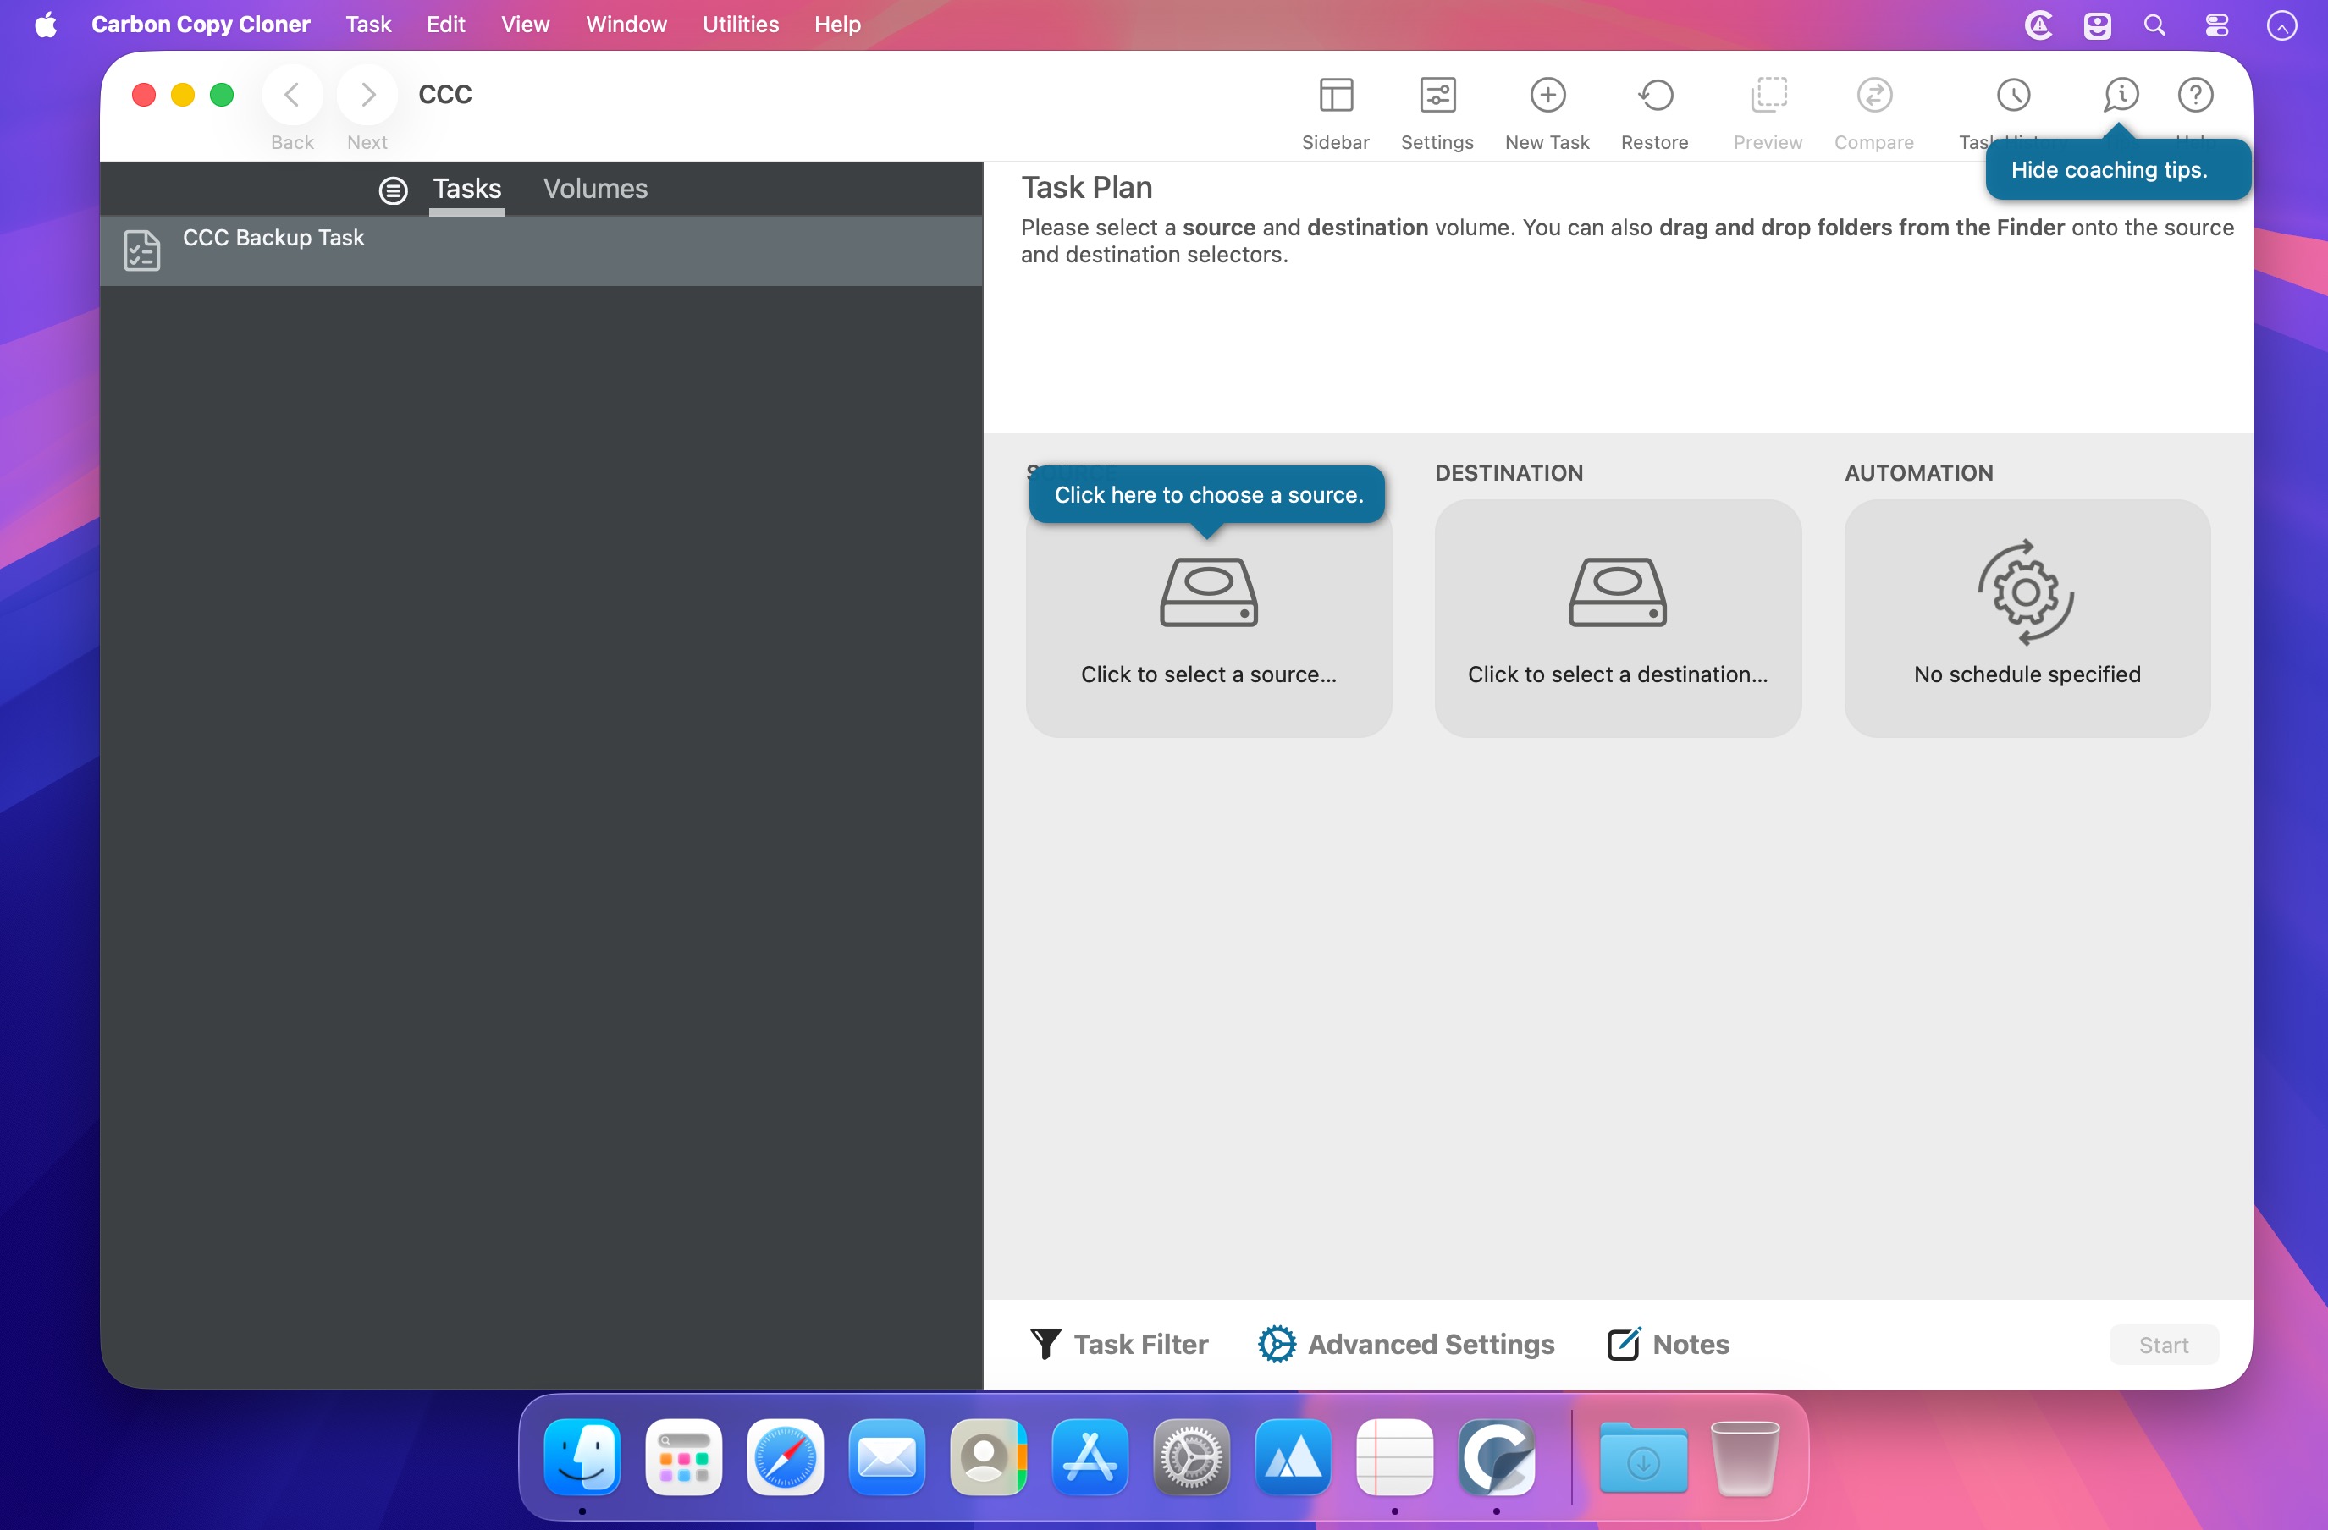Open Contacts from the Dock
The image size is (2328, 1530).
[x=988, y=1456]
